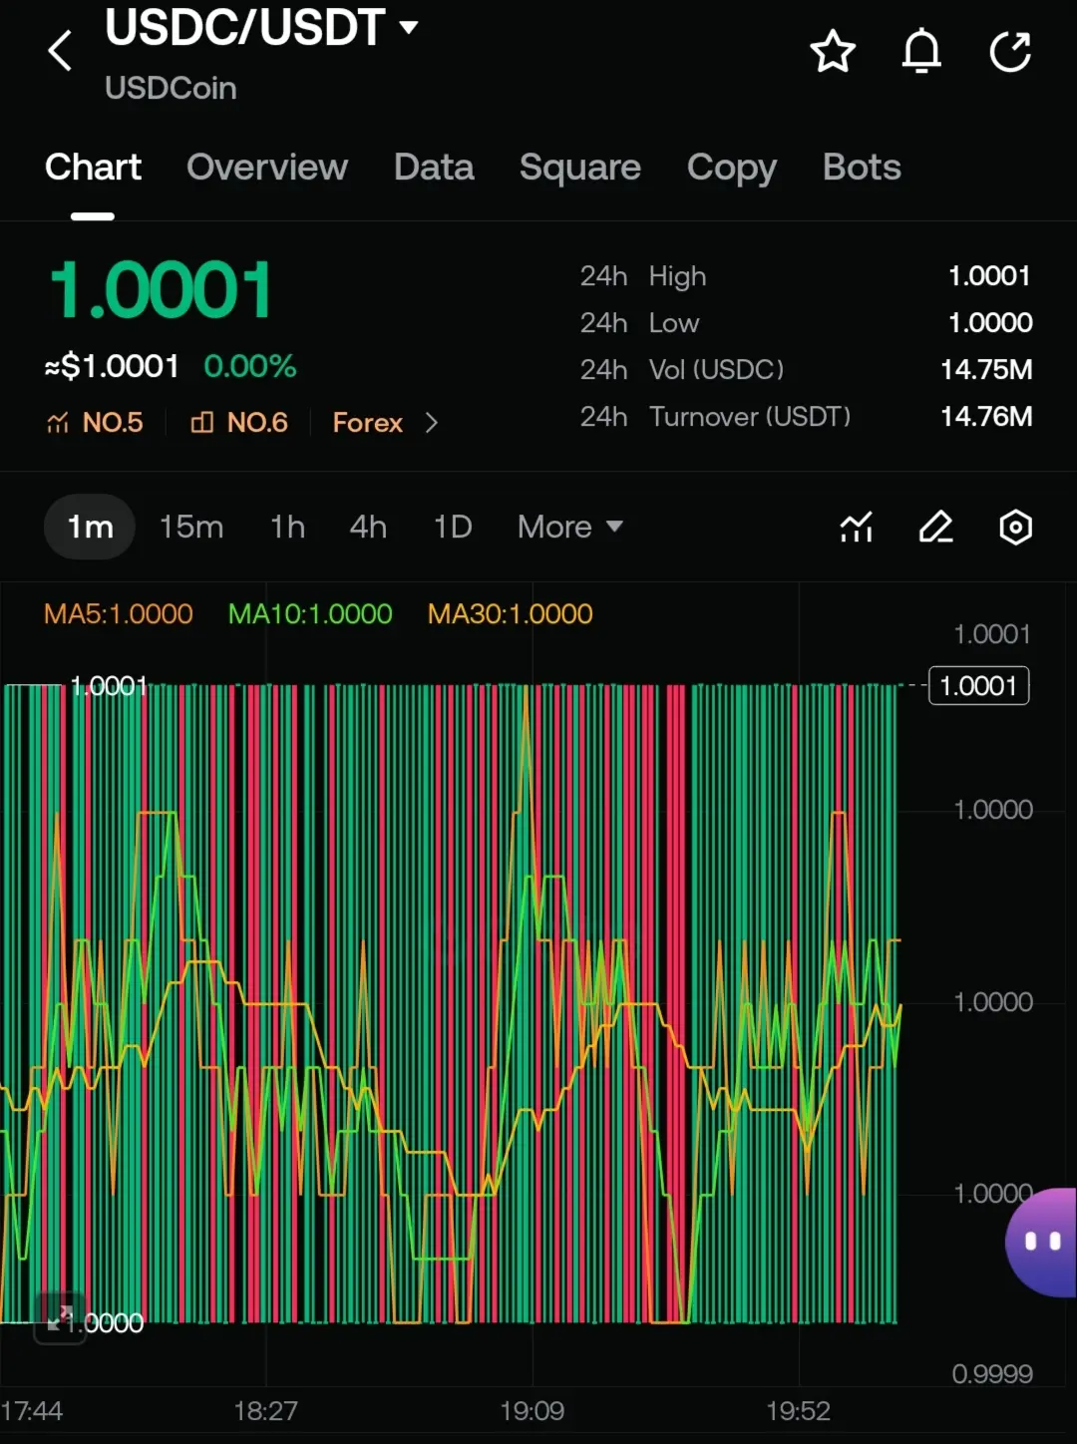Open price alert bell icon

pyautogui.click(x=921, y=52)
